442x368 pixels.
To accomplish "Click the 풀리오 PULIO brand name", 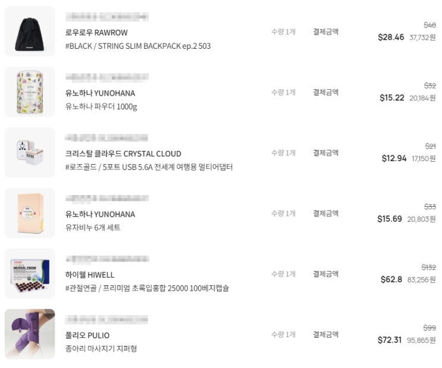I will pyautogui.click(x=87, y=336).
